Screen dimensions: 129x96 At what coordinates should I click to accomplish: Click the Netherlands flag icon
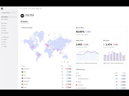22,81
